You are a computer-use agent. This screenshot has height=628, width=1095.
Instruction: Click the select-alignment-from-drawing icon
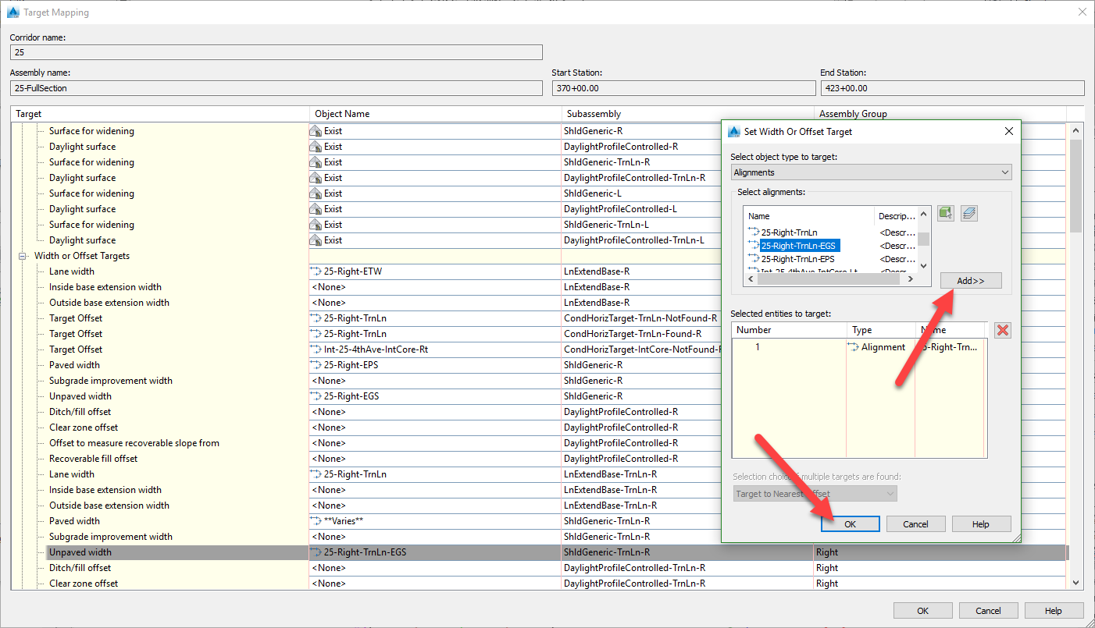point(946,213)
